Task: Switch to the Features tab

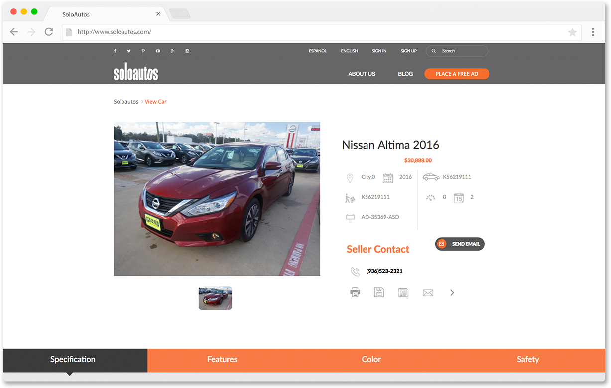Action: (x=222, y=360)
